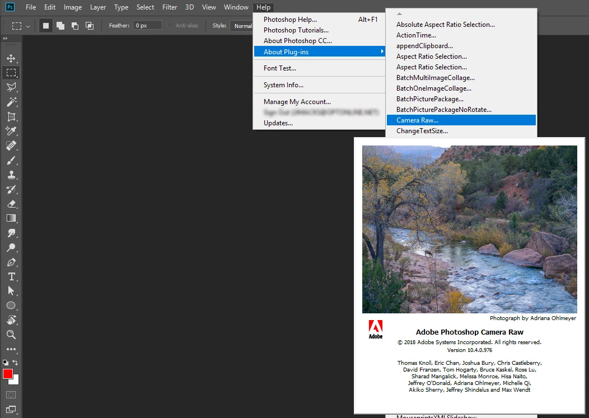
Task: Click the Feather value field
Action: [147, 26]
